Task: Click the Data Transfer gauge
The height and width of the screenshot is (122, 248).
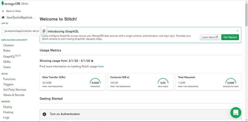Action: 95,81
